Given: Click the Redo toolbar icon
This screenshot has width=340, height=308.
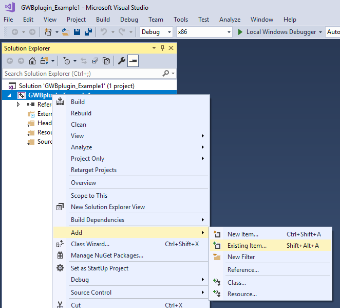Looking at the screenshot, I should [122, 32].
